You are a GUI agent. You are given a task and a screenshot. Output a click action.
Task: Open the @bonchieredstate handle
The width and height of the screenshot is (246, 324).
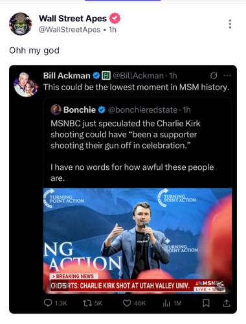(142, 110)
